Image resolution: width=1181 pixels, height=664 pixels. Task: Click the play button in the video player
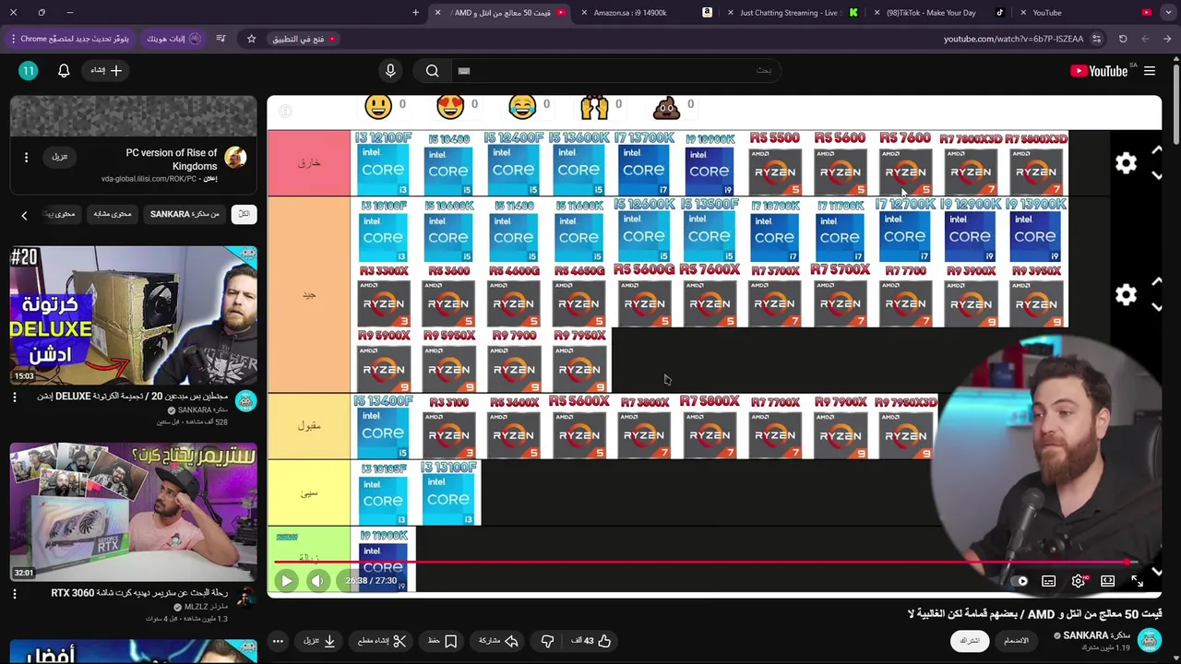[286, 581]
